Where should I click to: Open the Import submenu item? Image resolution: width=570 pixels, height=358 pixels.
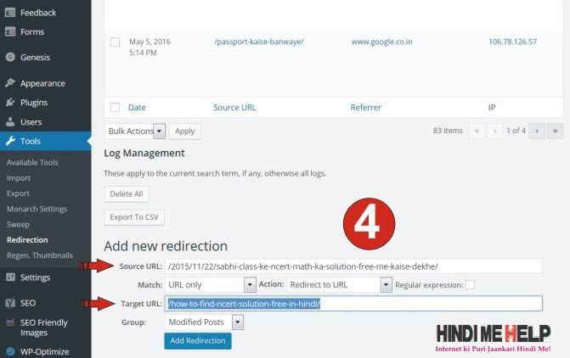tap(19, 178)
